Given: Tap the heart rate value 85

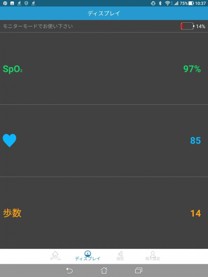Looking at the screenshot, I should coord(195,141).
